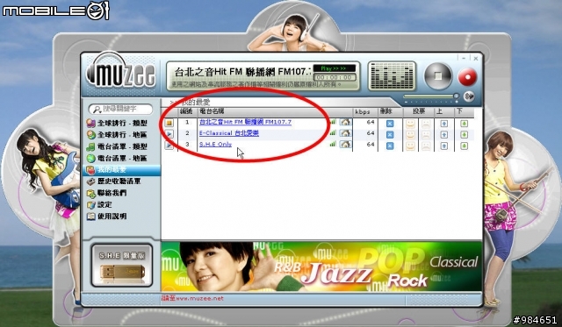Vote smiley face for S.H.E Only
The image size is (562, 327).
click(410, 146)
